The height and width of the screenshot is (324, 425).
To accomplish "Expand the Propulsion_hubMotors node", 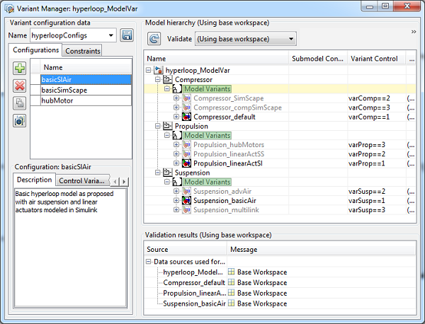I will coord(176,144).
